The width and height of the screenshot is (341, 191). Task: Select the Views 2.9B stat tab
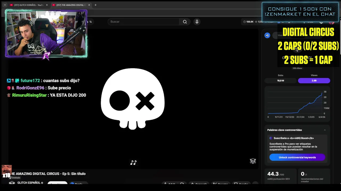pos(314,81)
